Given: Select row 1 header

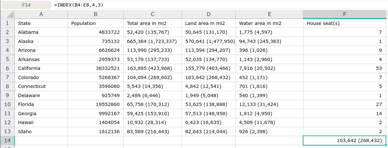Looking at the screenshot, I should click(8, 23).
